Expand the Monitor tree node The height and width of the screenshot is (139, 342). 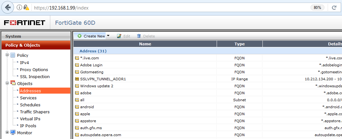pos(7,132)
